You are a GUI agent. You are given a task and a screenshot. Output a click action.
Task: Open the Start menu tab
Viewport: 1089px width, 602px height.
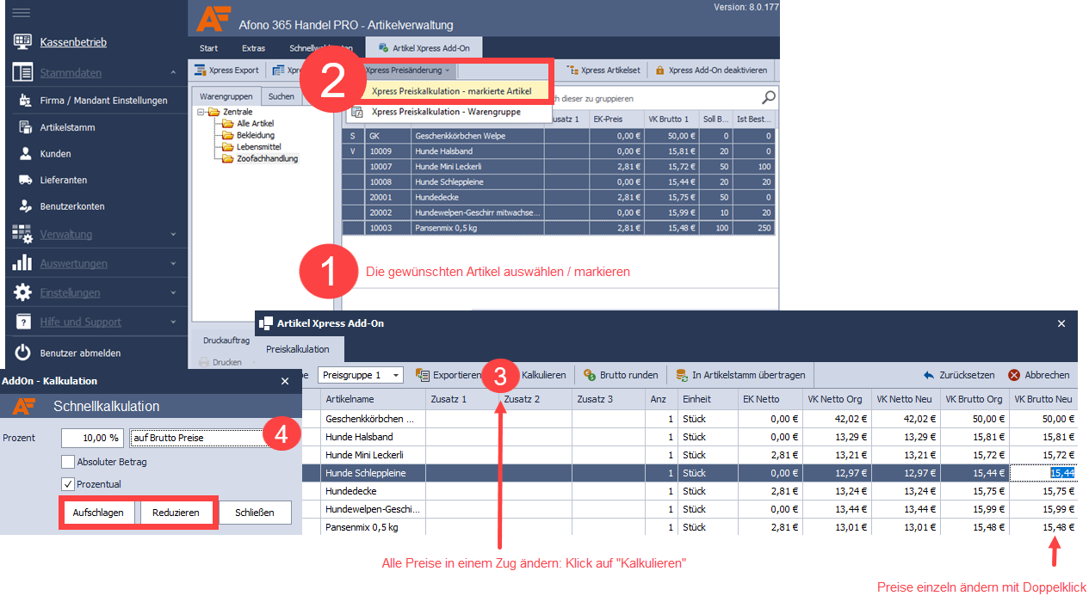tap(208, 48)
